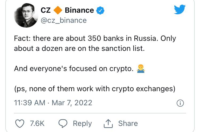Open the 11:39 AM timestamp

[30, 103]
